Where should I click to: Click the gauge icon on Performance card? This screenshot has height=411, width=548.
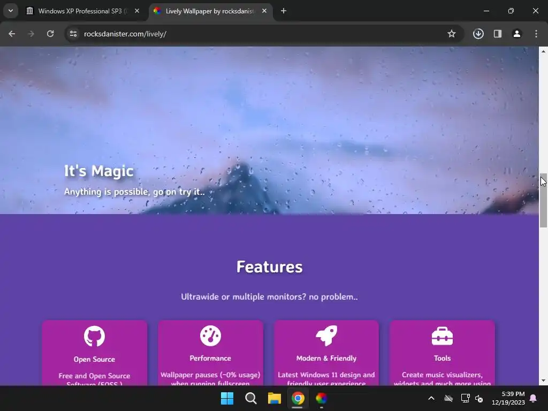click(210, 336)
